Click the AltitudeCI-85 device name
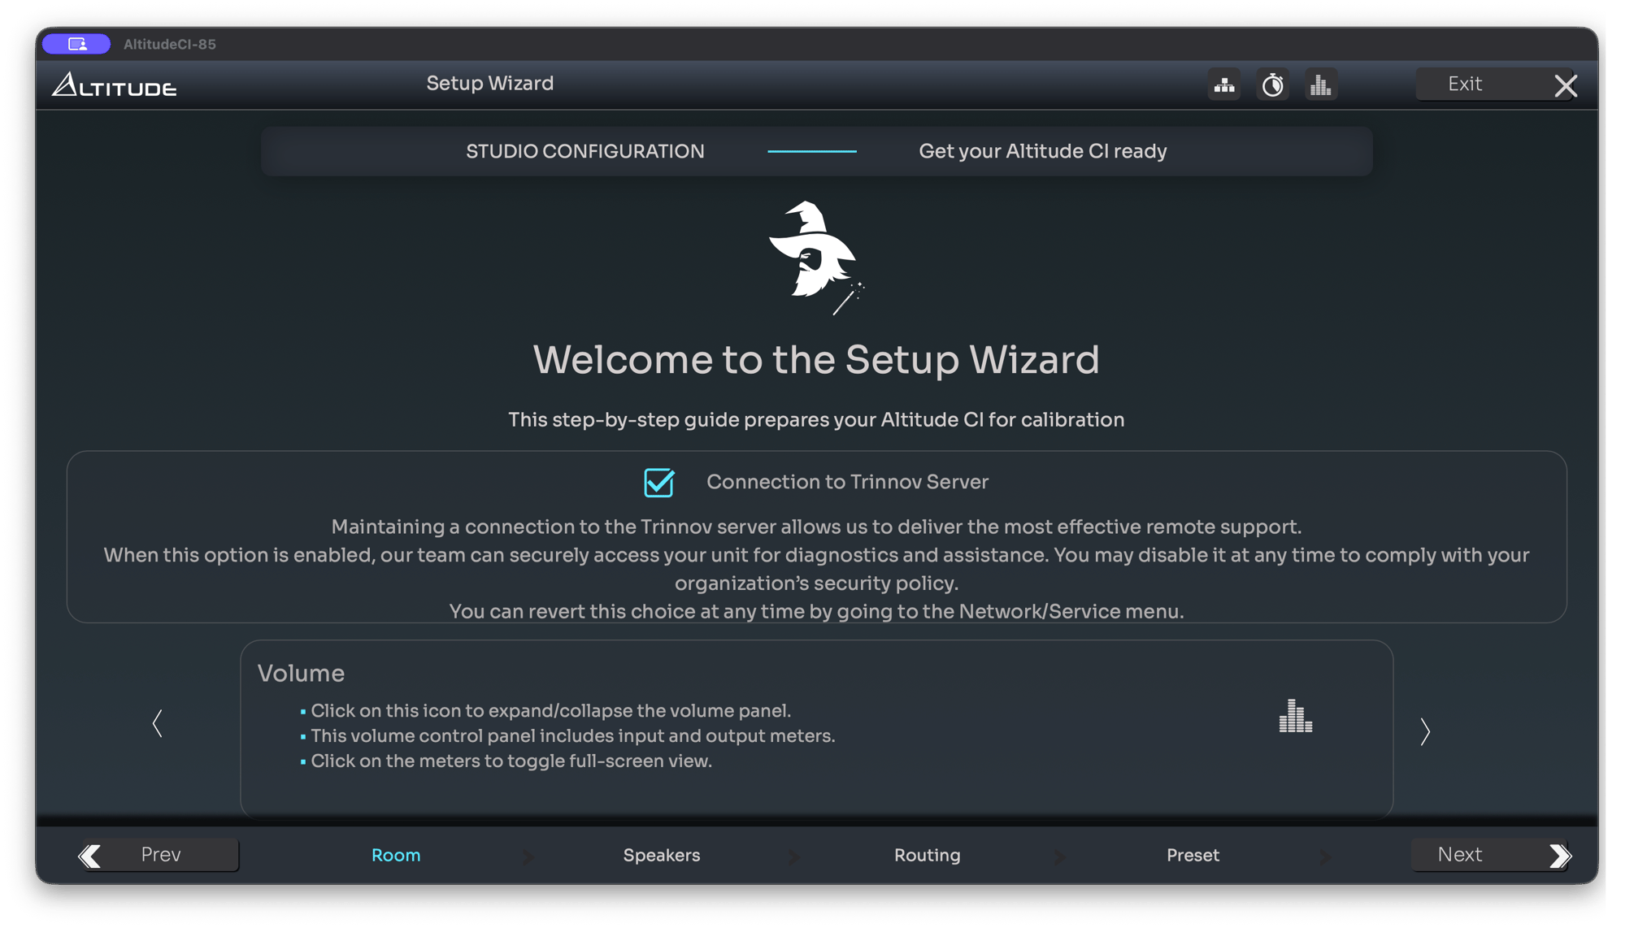Image resolution: width=1634 pixels, height=928 pixels. [x=170, y=44]
